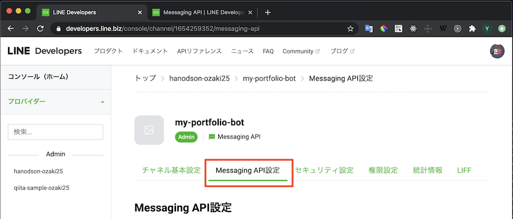This screenshot has width=513, height=219.
Task: Click hanodson-ozaki25 in the breadcrumb
Action: point(199,79)
